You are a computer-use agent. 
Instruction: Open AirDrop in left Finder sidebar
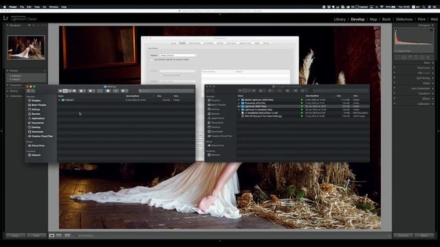pyautogui.click(x=35, y=110)
